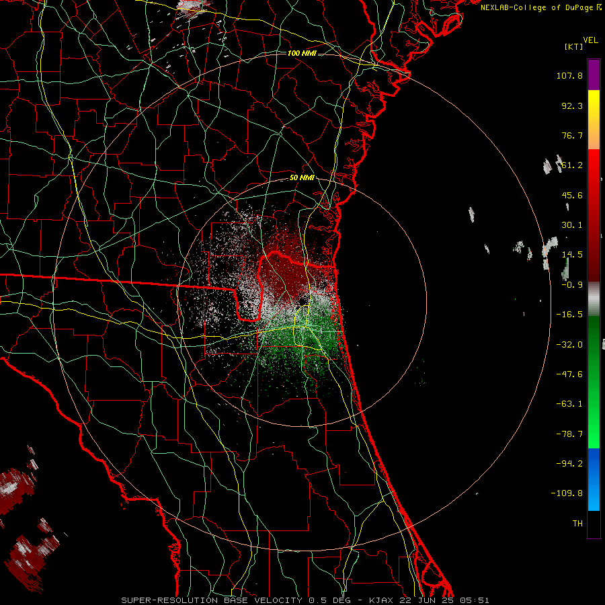Click the -47.6 velocity scale value

pos(569,374)
